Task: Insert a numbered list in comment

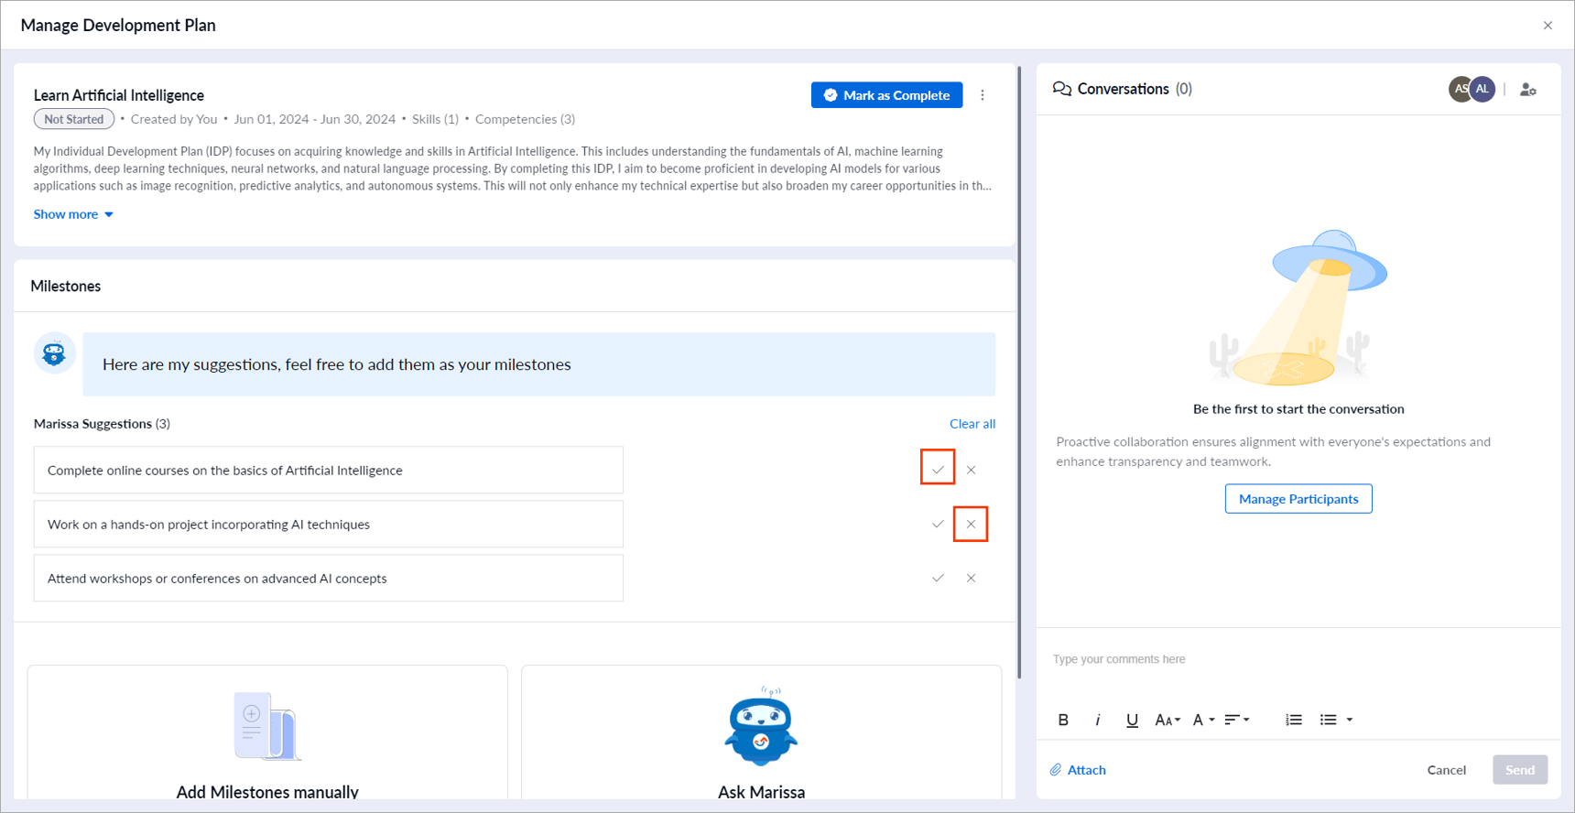Action: 1293,720
